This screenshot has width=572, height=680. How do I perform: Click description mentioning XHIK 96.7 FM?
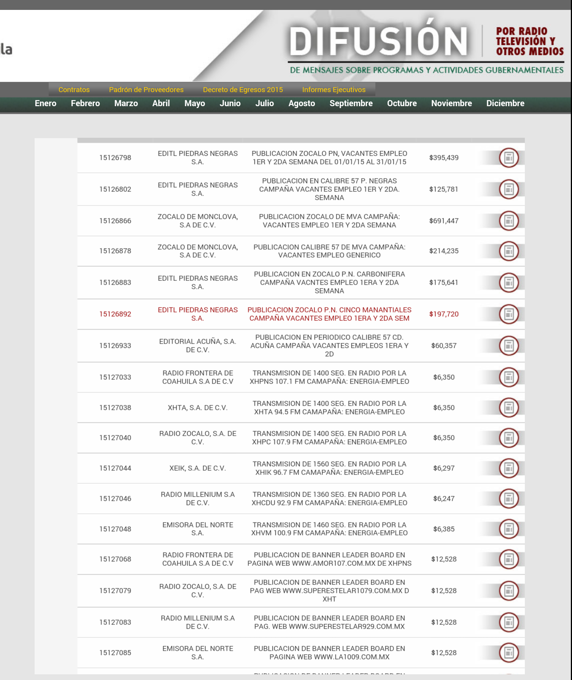point(329,468)
